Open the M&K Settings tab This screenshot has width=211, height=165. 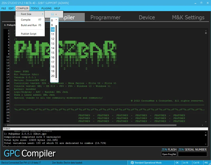pos(188,17)
